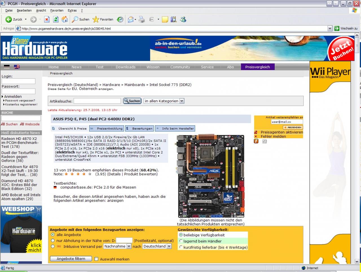
Task: Click the Internet zone globe in status bar
Action: coord(303,268)
